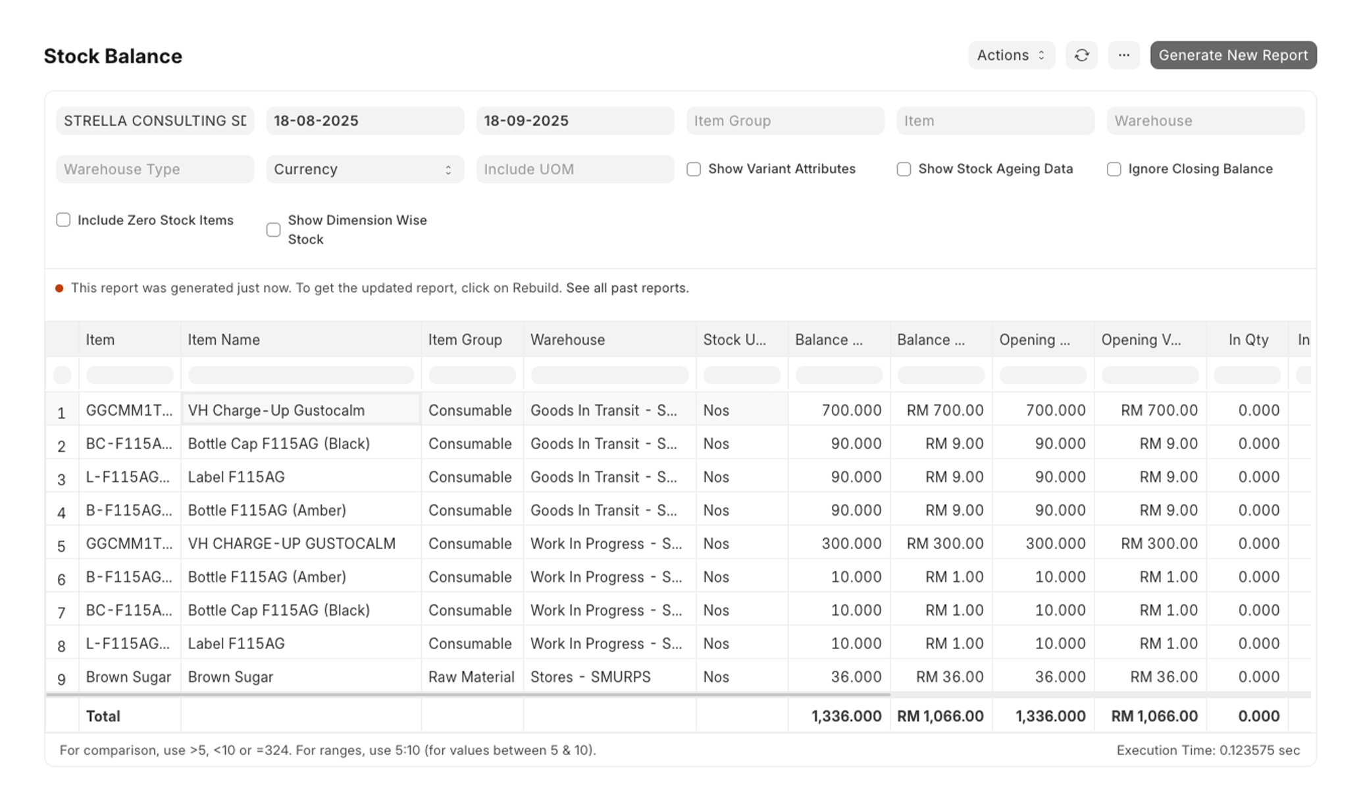
Task: Click the Include UOM field
Action: (575, 170)
